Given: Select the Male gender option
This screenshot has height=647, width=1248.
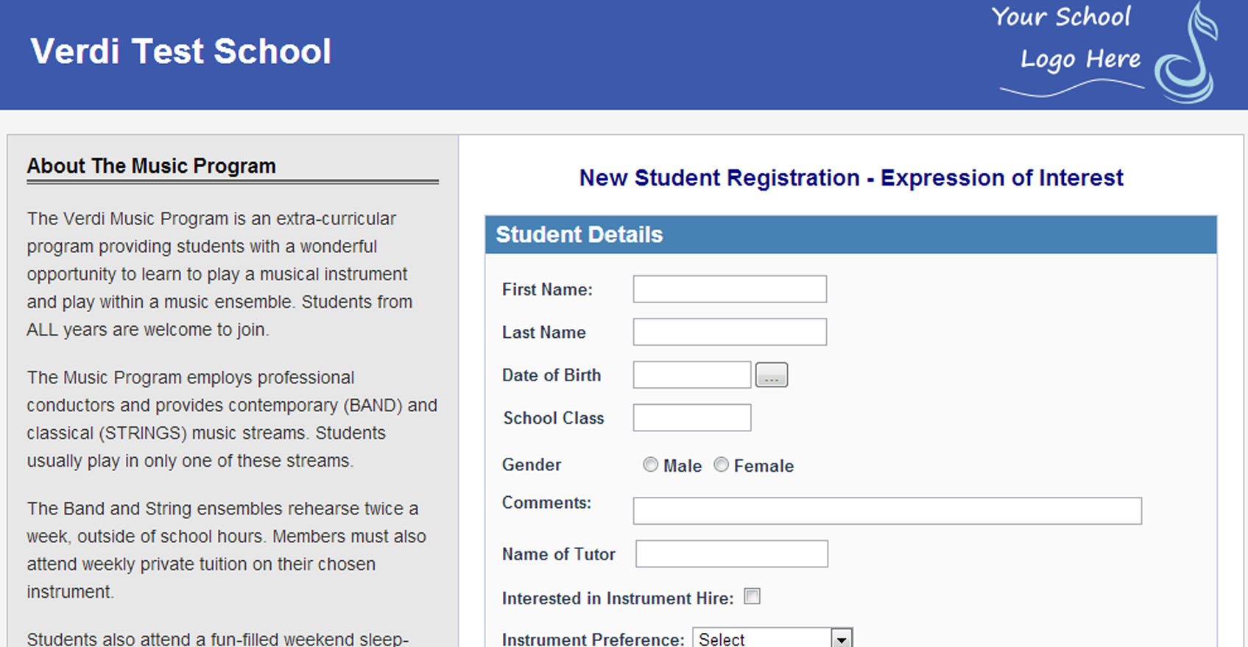Looking at the screenshot, I should pos(650,464).
